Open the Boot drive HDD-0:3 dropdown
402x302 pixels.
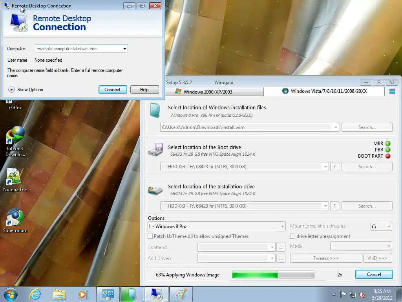click(325, 167)
